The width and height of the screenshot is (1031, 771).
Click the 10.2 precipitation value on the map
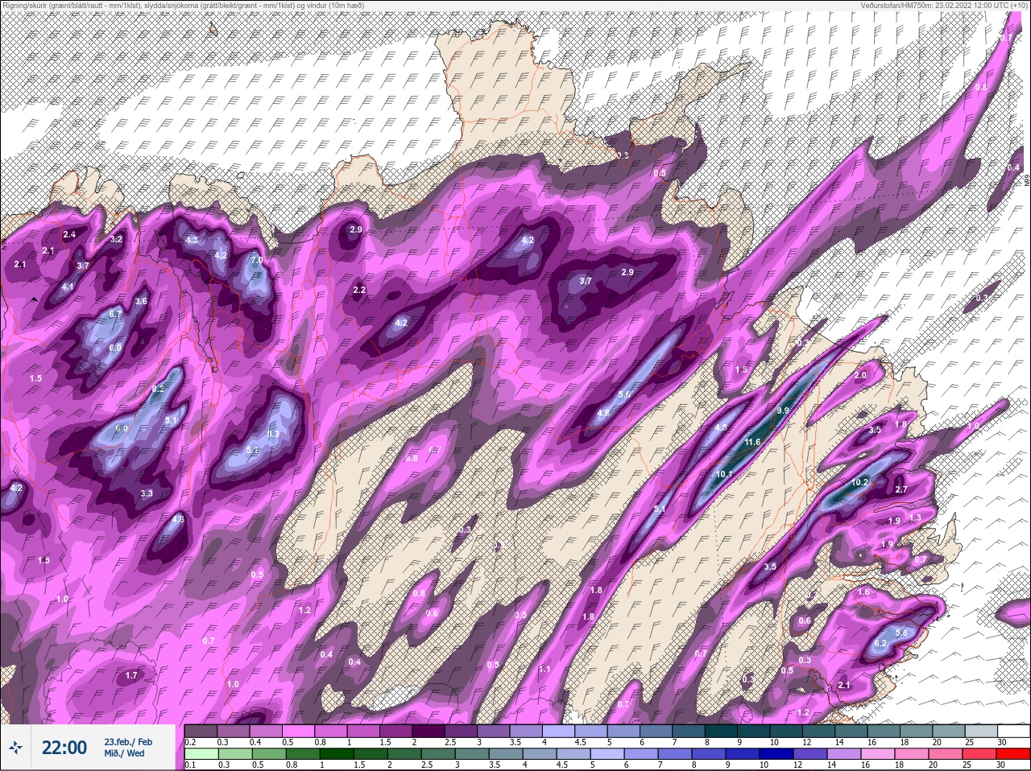point(859,483)
